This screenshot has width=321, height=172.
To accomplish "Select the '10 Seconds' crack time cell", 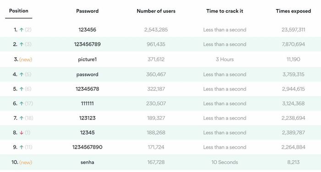I will 225,162.
